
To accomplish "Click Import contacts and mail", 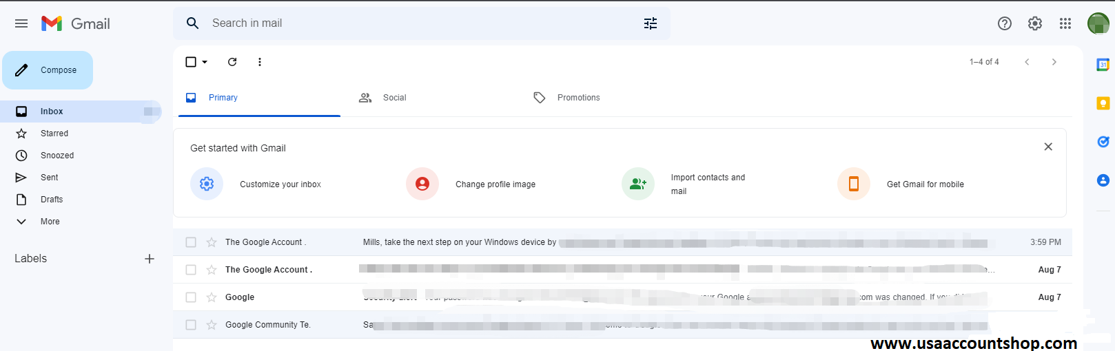I will (x=708, y=184).
